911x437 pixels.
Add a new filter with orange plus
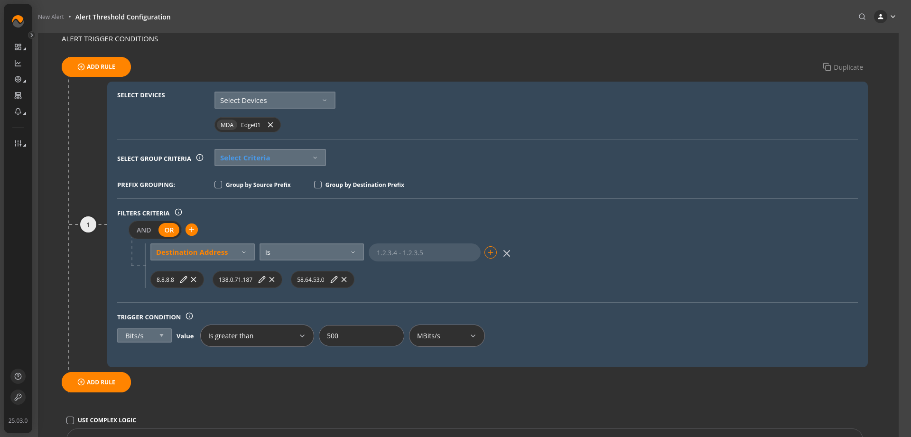pos(192,230)
